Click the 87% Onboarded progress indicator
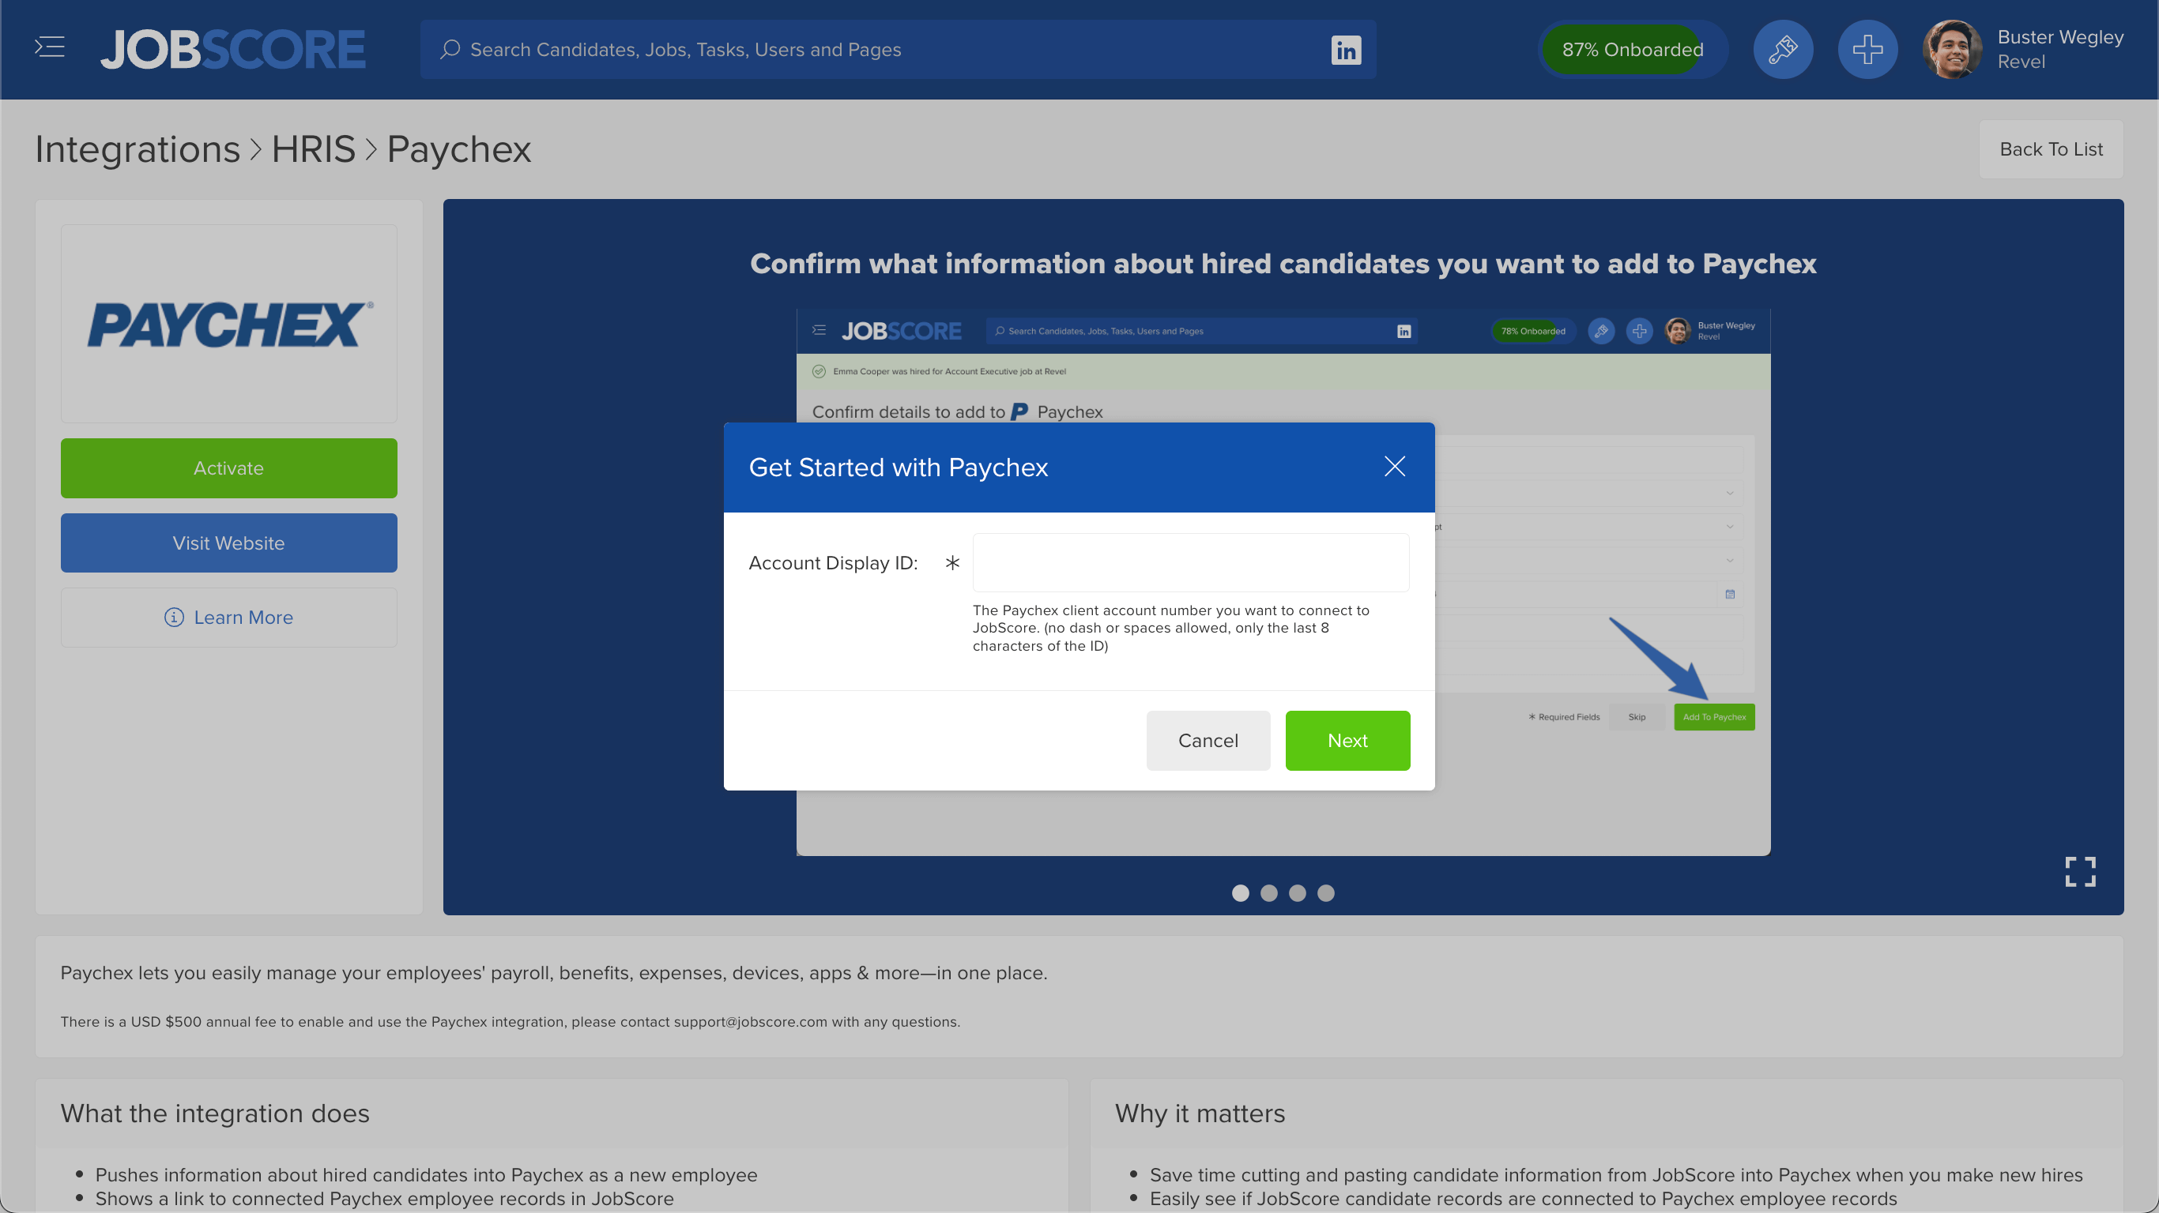Viewport: 2159px width, 1213px height. pyautogui.click(x=1632, y=50)
